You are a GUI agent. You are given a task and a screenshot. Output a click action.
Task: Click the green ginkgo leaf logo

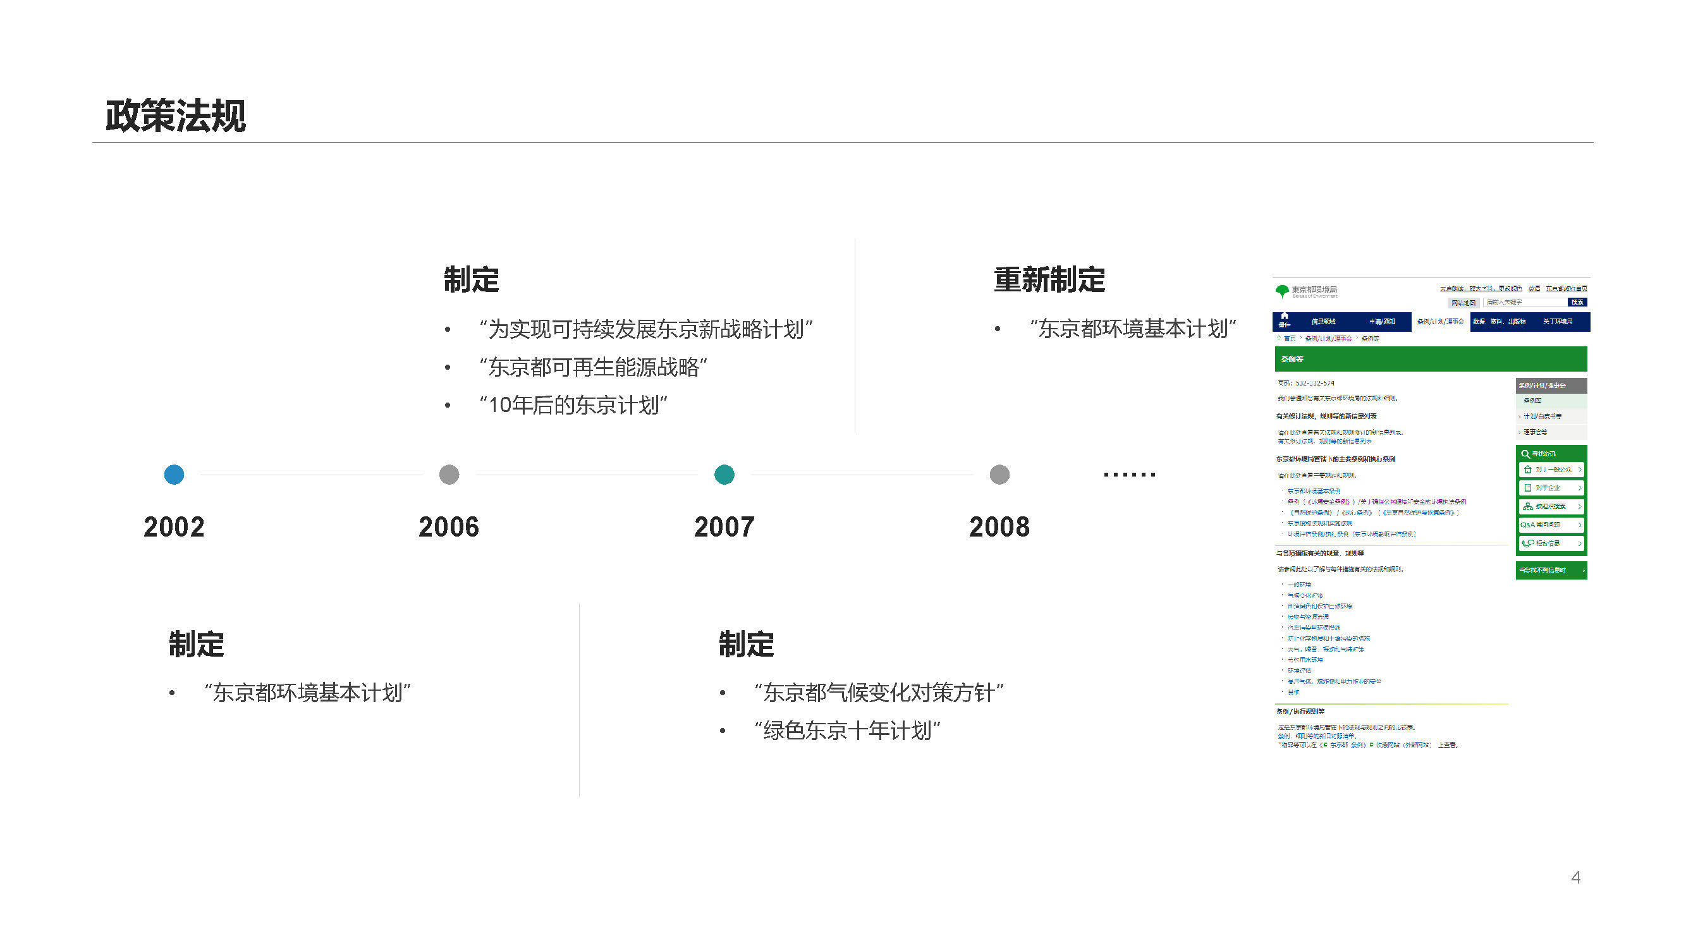pos(1281,291)
